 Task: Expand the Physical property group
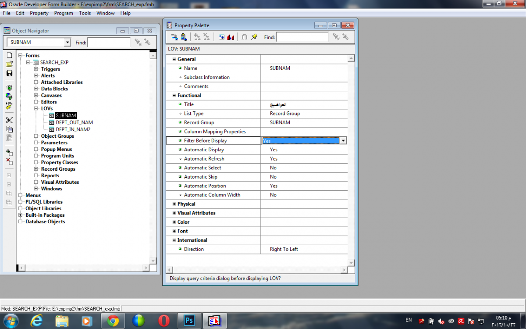pyautogui.click(x=174, y=204)
